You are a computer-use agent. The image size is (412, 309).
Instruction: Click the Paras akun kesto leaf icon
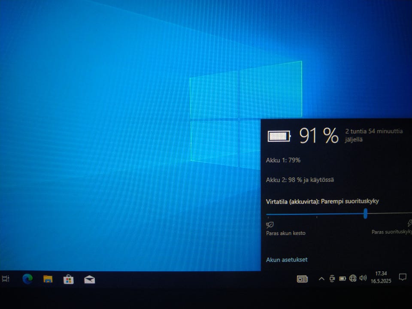click(270, 224)
